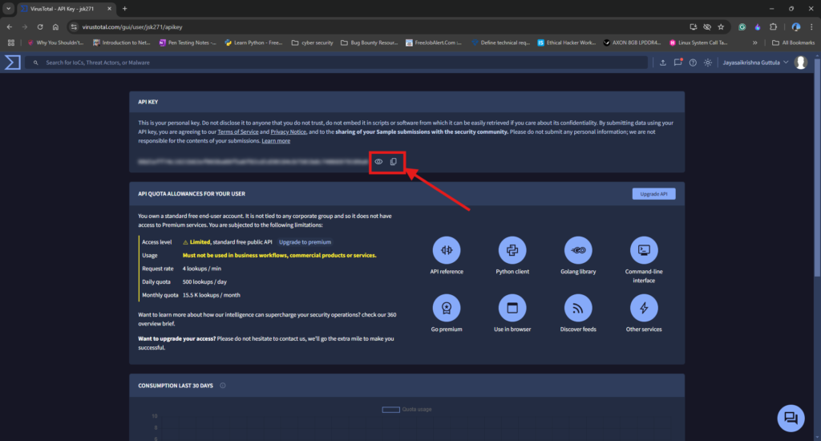This screenshot has height=441, width=821.
Task: Open the 'Learn Python - Free...' bookmark
Action: click(x=253, y=43)
